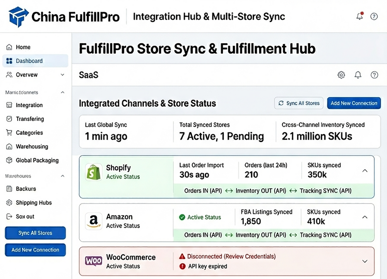The image size is (387, 279).
Task: Click sidebar Sync All Stores button
Action: 35,233
